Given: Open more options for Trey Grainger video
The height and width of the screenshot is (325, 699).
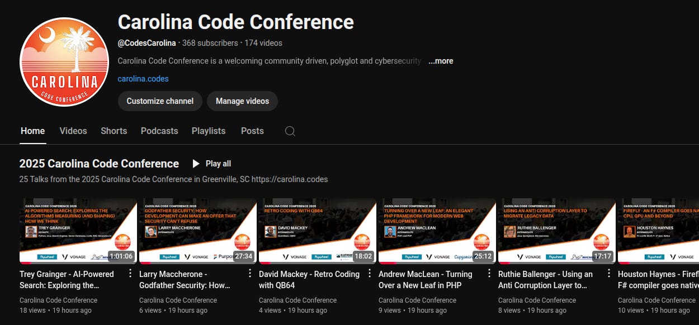Looking at the screenshot, I should (130, 273).
